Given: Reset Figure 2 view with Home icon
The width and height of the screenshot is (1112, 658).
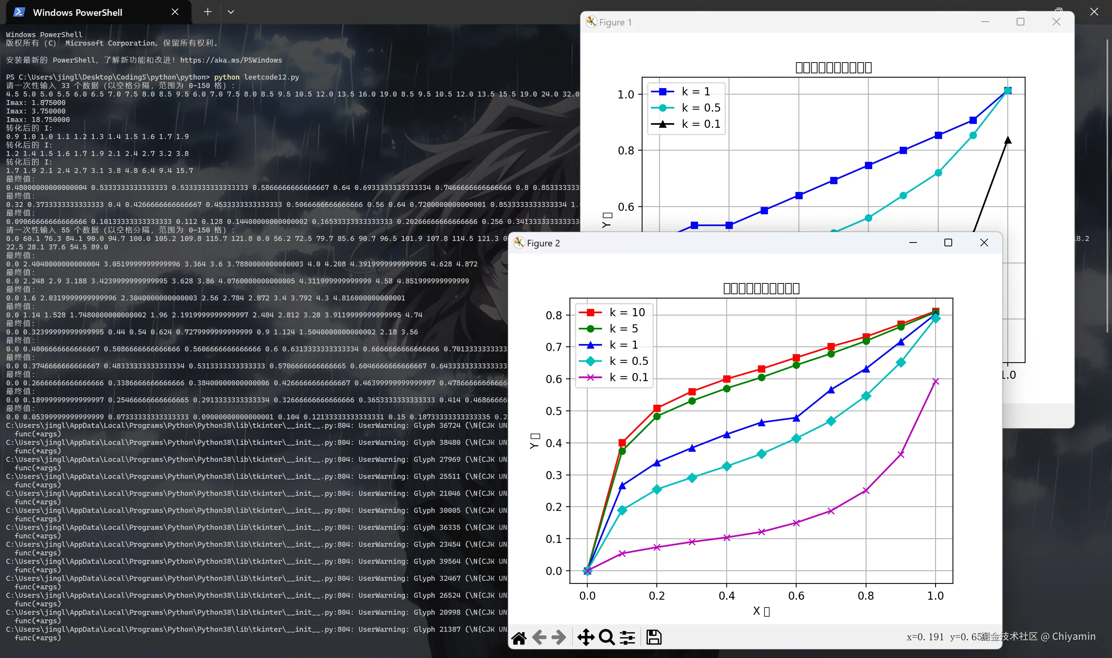Looking at the screenshot, I should point(519,638).
